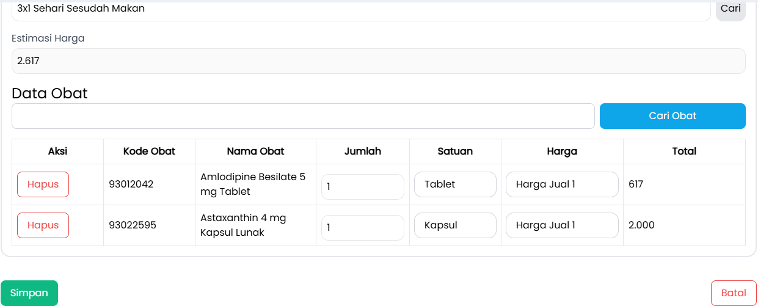The height and width of the screenshot is (306, 758).
Task: Select the Astaxanthin 4 mg Kapsul Lunak name
Action: (x=243, y=225)
